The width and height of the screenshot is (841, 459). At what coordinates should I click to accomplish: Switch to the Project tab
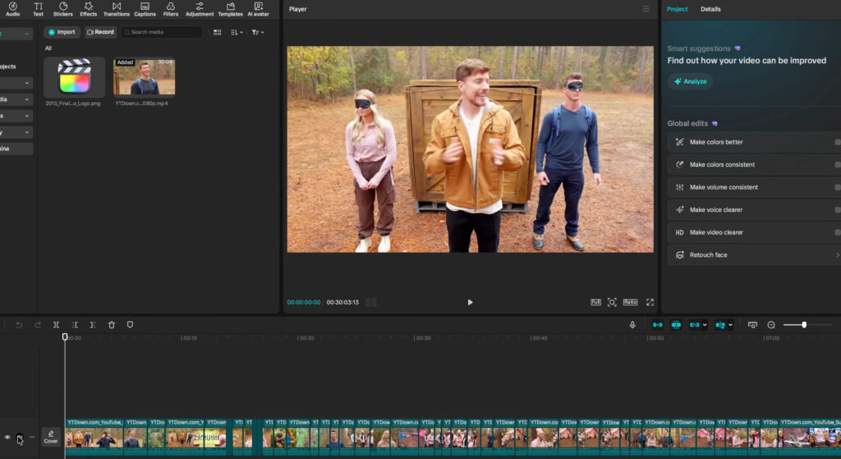(x=677, y=9)
